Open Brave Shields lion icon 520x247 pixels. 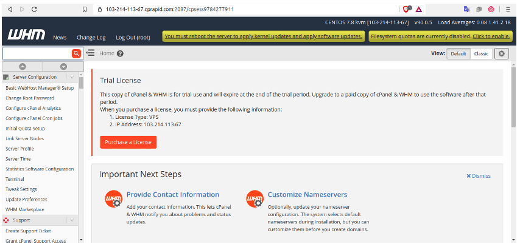(x=407, y=9)
